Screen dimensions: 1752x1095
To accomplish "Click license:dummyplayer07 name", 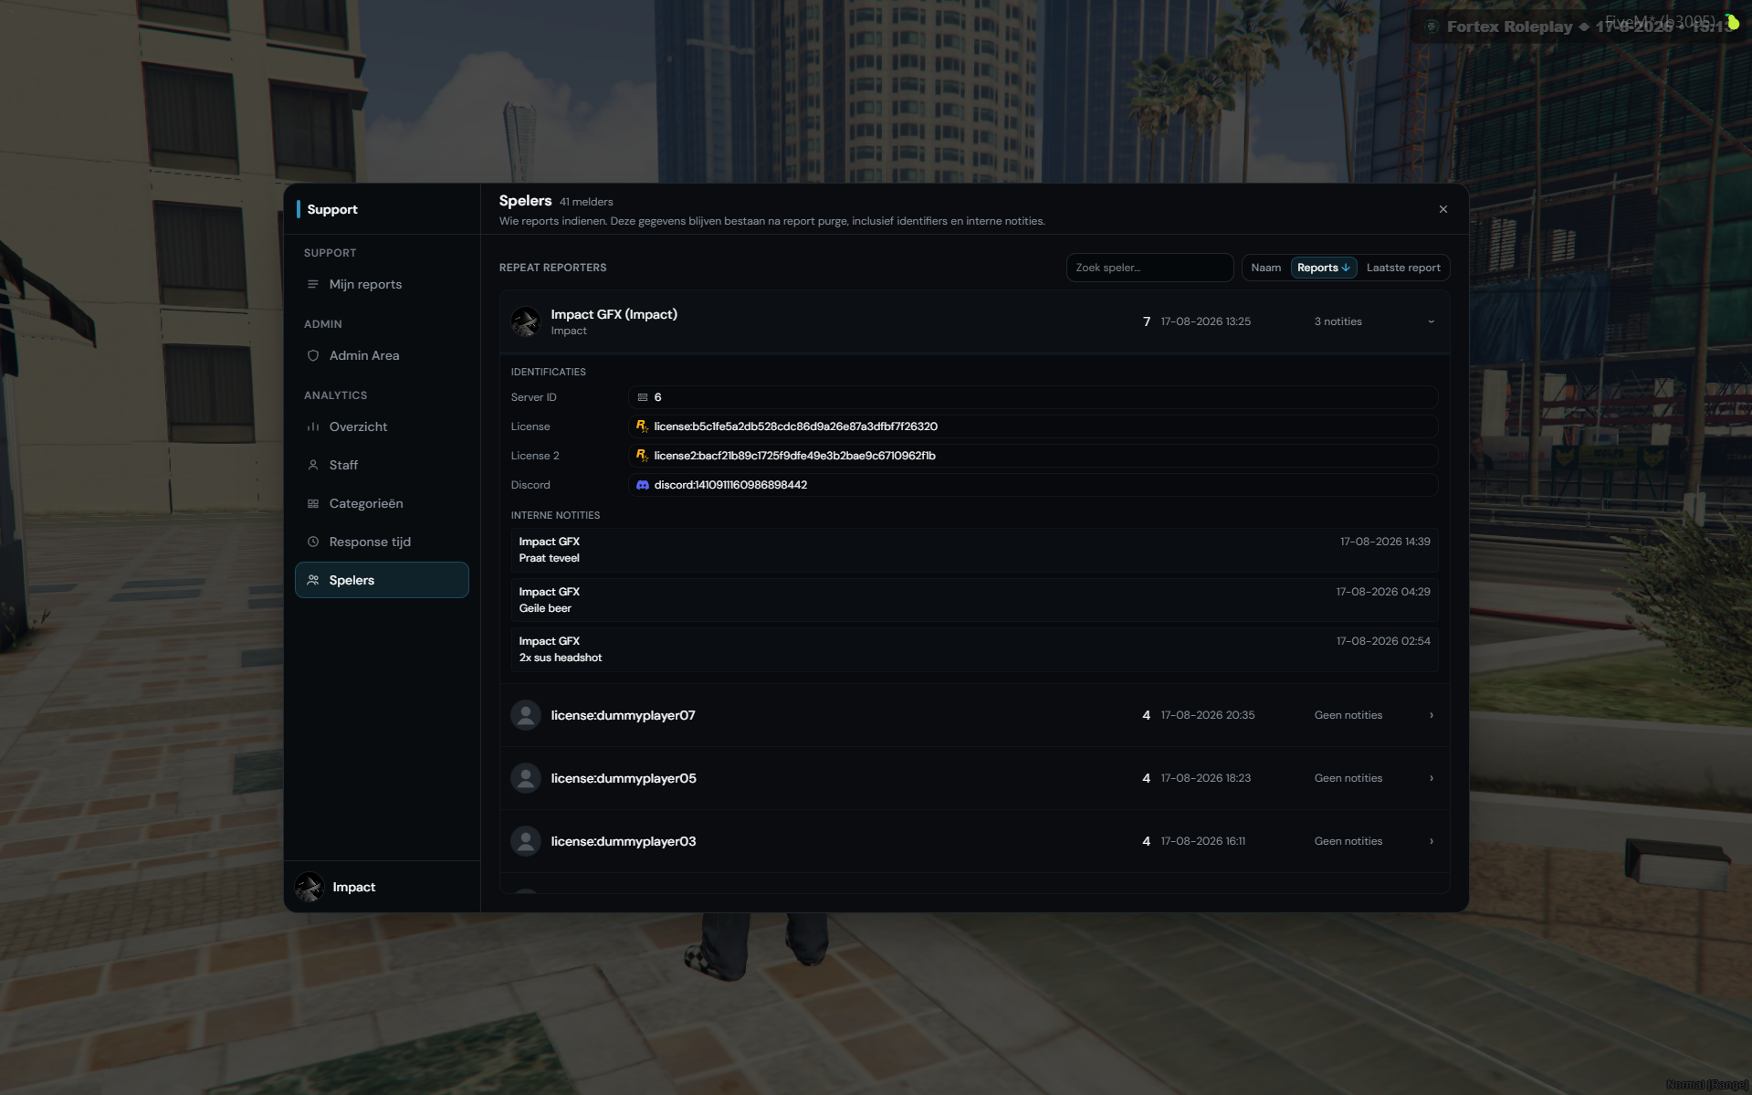I will point(623,715).
